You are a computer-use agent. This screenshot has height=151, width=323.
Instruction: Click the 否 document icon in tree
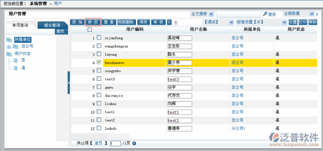pos(16,61)
